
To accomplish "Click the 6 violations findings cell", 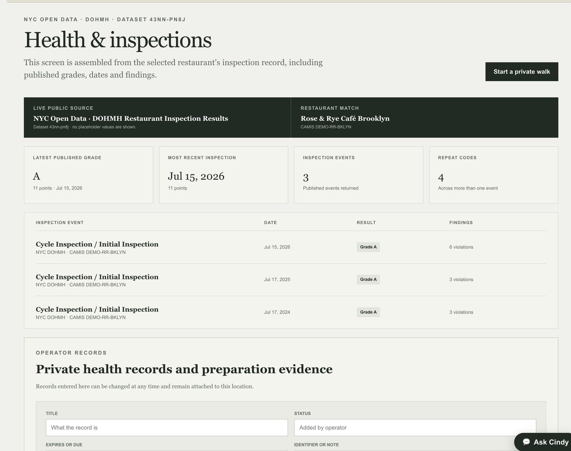I will click(x=461, y=247).
